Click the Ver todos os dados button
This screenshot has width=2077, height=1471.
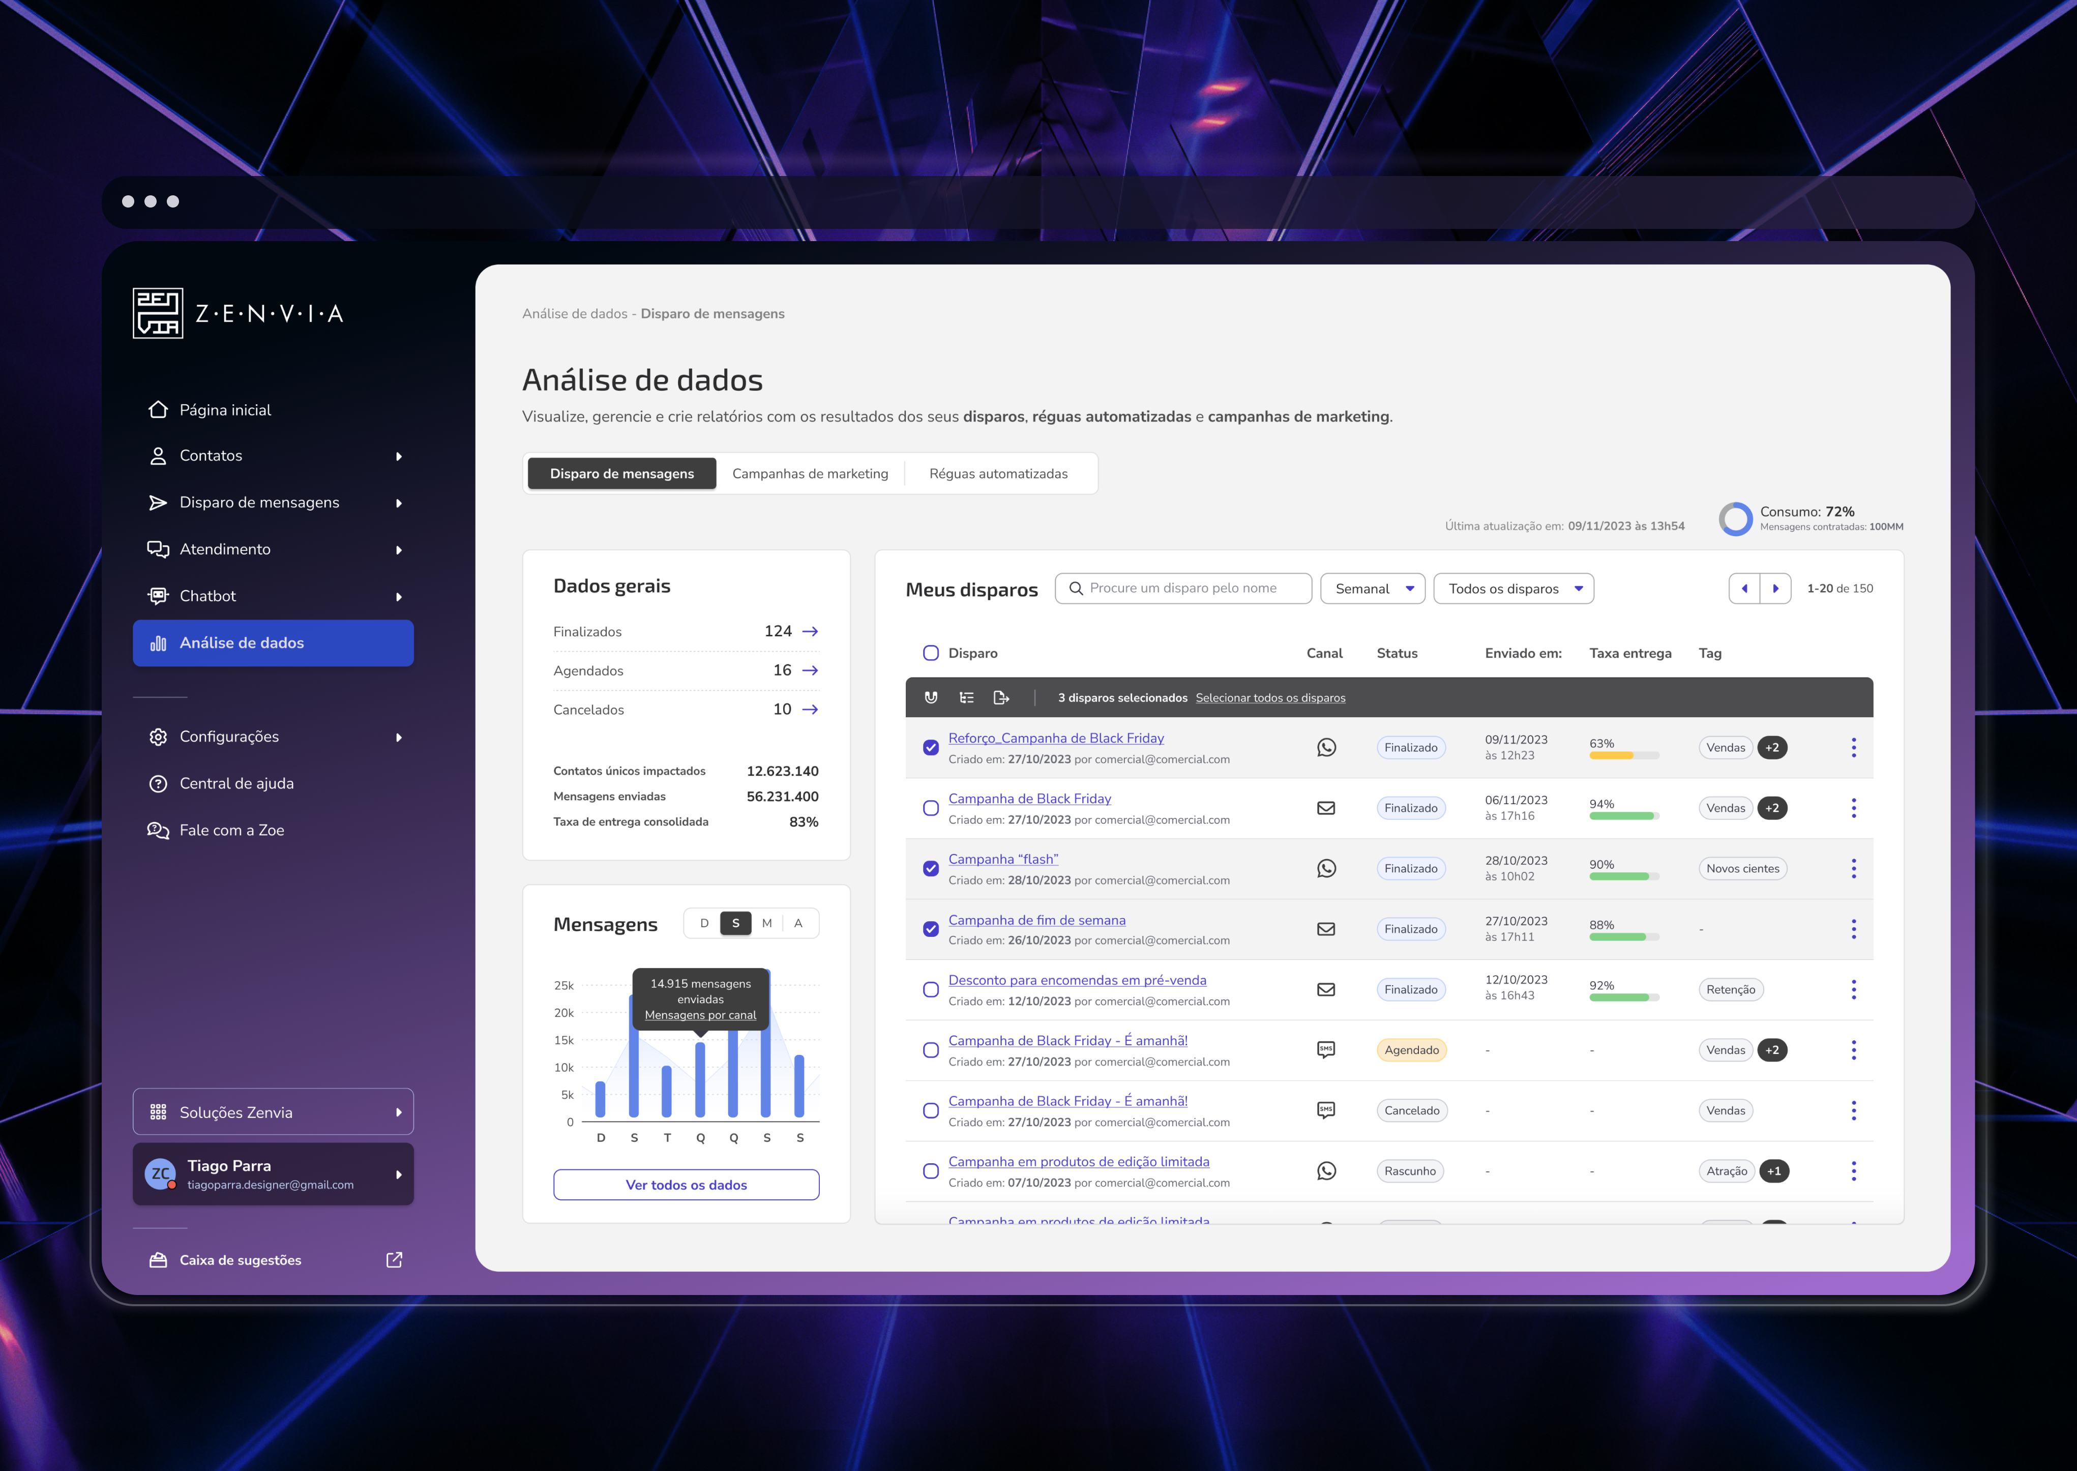click(686, 1185)
